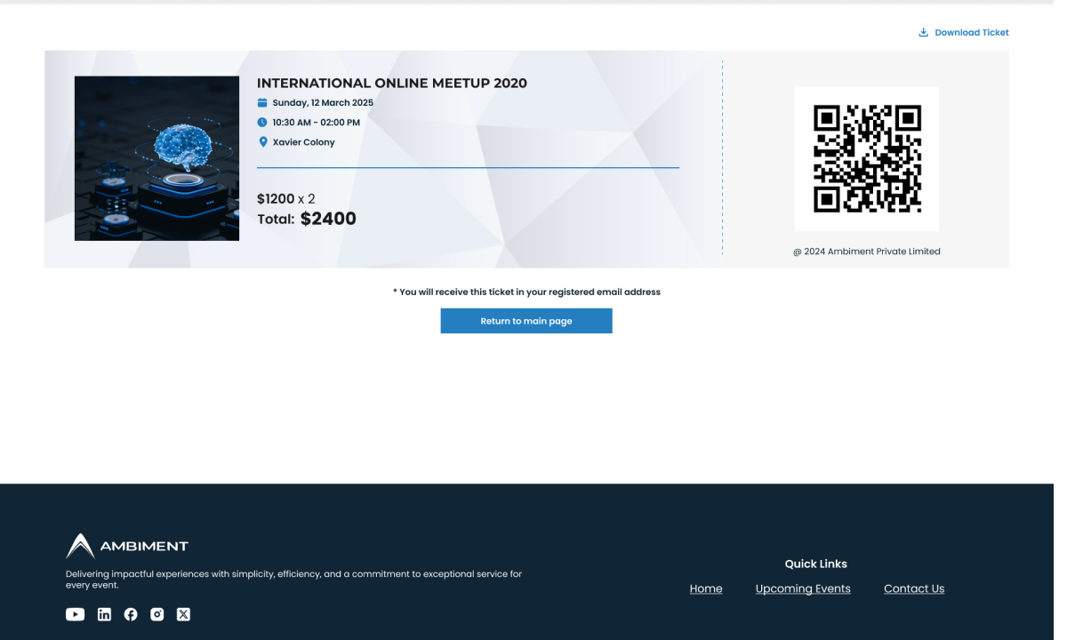Go to Home in Quick Links
The height and width of the screenshot is (640, 1067).
706,588
